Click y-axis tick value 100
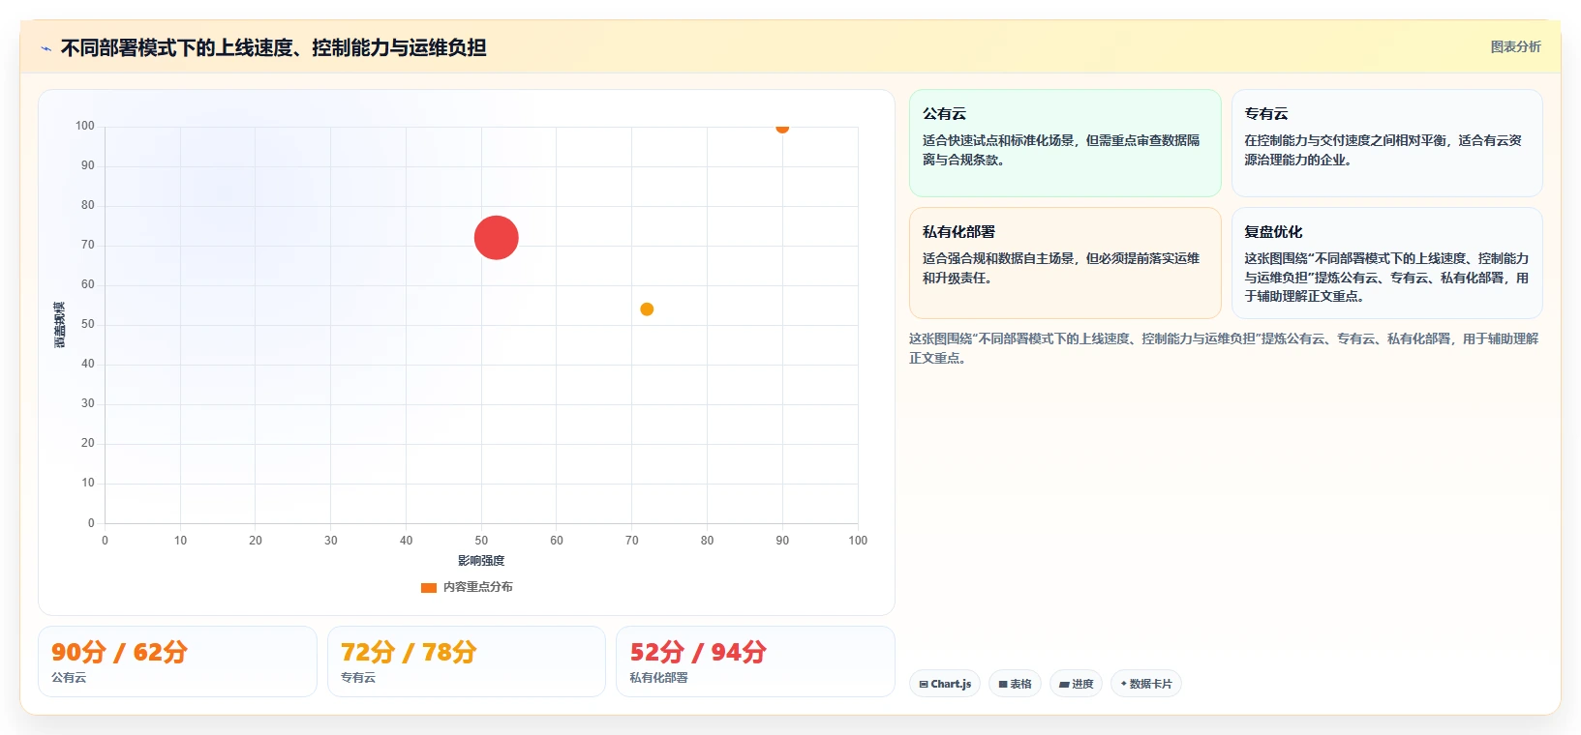This screenshot has width=1581, height=735. 85,126
